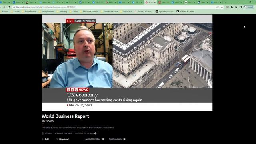This screenshot has width=256, height=144.
Task: Open the media control icon in Chrome toolbar
Action: [x=236, y=7]
